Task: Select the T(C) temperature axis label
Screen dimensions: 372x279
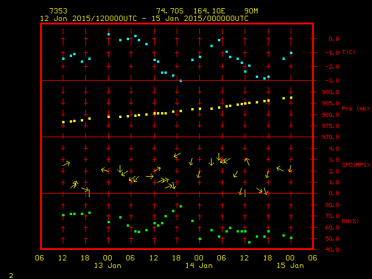Action: [348, 52]
